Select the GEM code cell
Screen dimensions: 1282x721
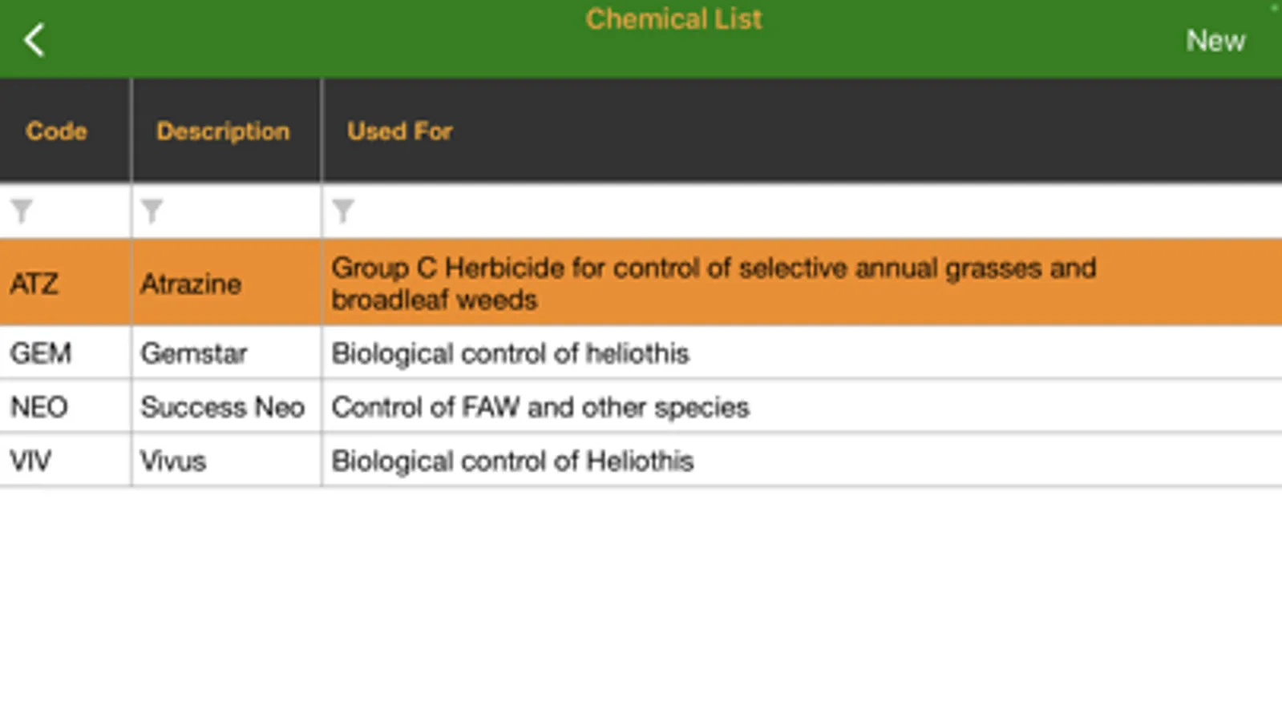tap(41, 353)
